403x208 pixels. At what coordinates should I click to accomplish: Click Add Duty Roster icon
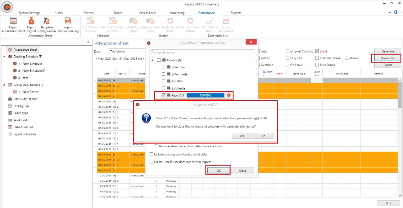(133, 21)
